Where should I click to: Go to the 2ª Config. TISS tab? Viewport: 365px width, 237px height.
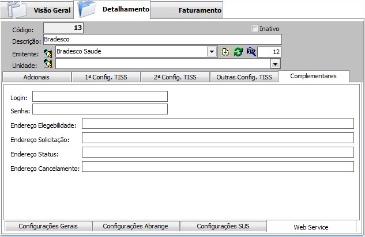point(174,77)
